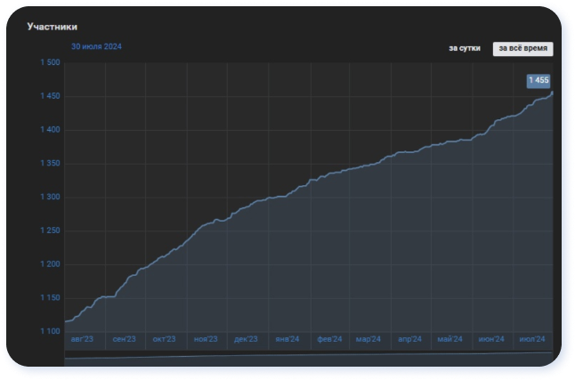Viewport: 575px width, 380px height.
Task: Click the дек'23 month label
Action: click(246, 339)
